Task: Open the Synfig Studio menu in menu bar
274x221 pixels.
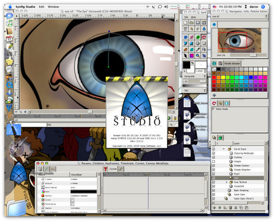Action: click(25, 7)
